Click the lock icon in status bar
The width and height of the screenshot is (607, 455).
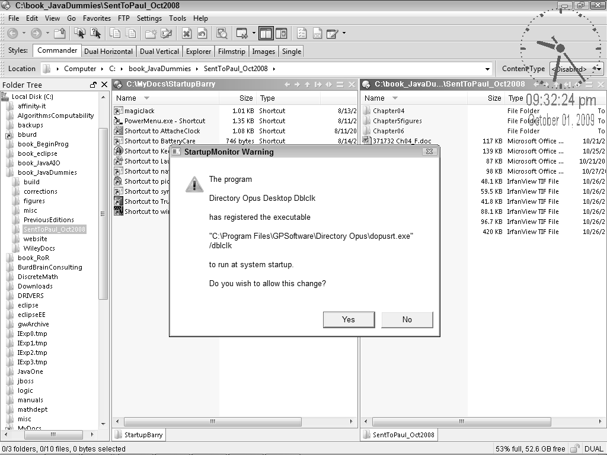click(x=575, y=448)
